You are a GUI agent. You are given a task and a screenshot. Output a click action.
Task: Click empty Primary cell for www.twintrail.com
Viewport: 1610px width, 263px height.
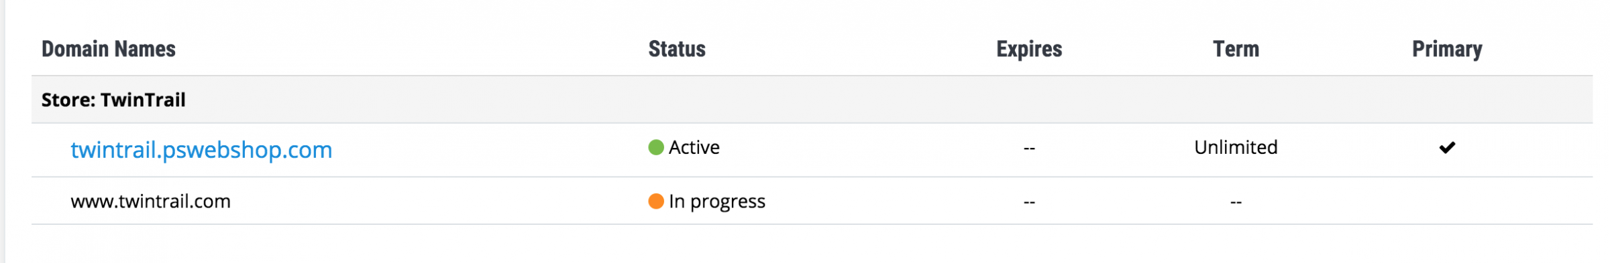pyautogui.click(x=1447, y=201)
